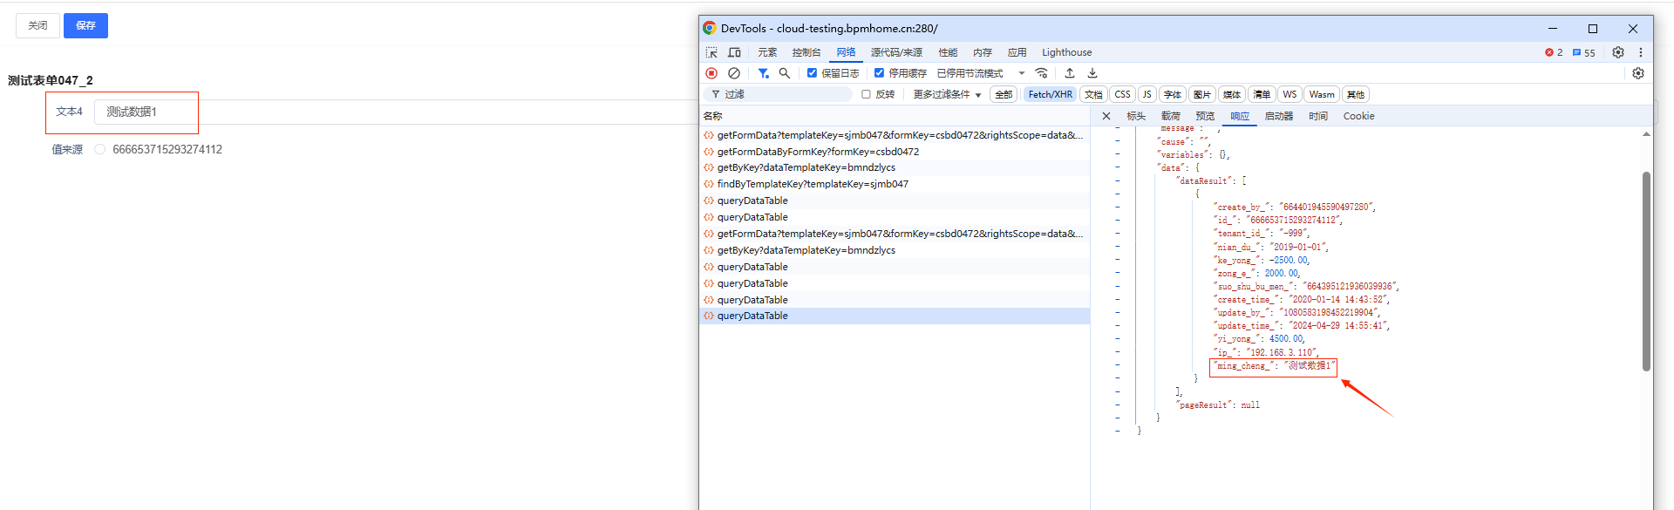Activate the inspect element picker
This screenshot has height=510, width=1674.
[711, 52]
